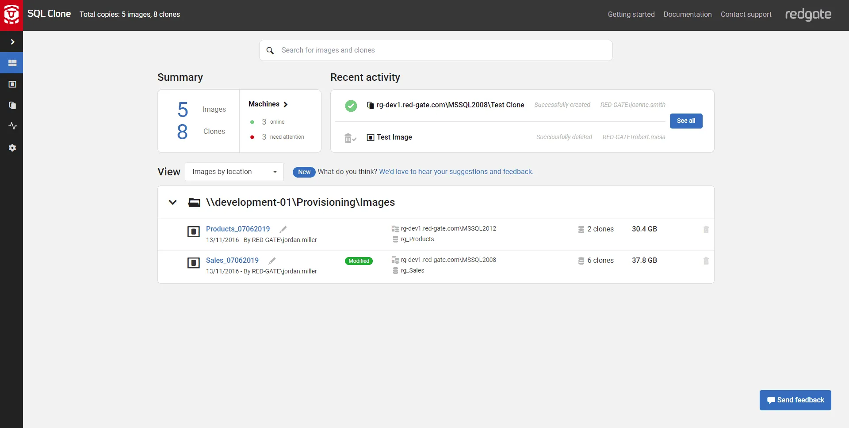The width and height of the screenshot is (849, 428).
Task: Rename Sales_07062019 using the pencil icon
Action: coord(272,261)
